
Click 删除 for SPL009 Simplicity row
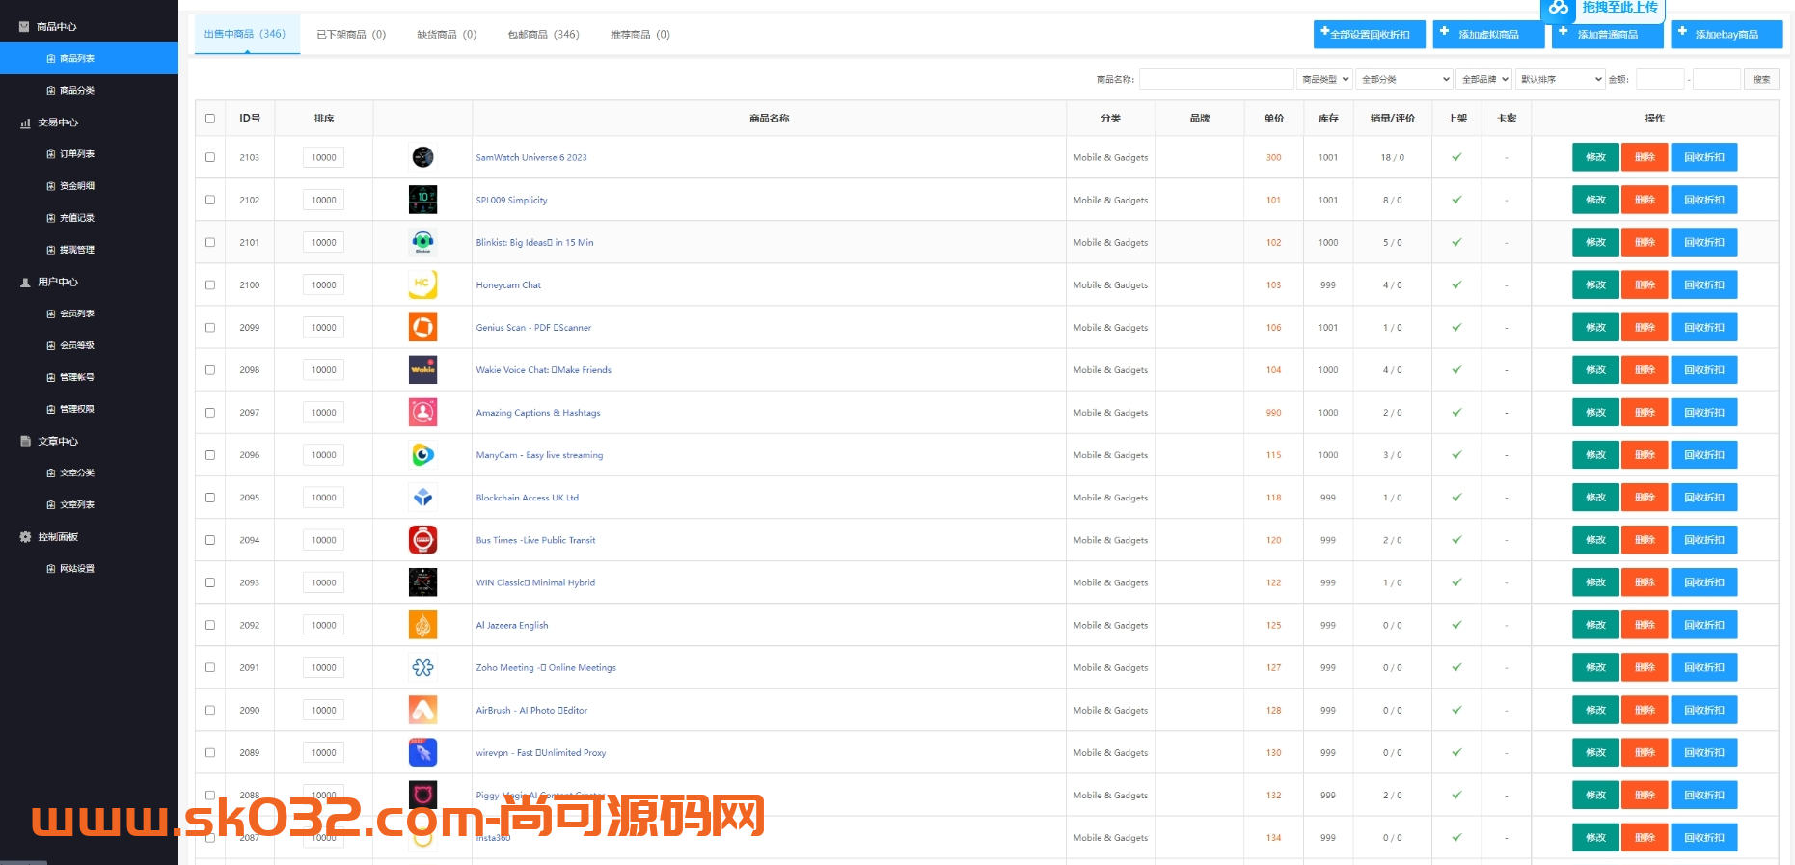(x=1645, y=200)
